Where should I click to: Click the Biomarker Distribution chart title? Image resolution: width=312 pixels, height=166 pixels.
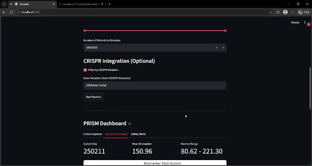[x=162, y=163]
